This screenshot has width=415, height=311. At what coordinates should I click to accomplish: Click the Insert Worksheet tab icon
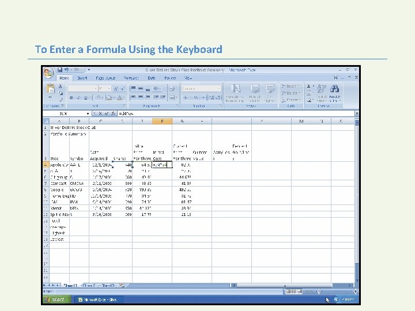(123, 286)
